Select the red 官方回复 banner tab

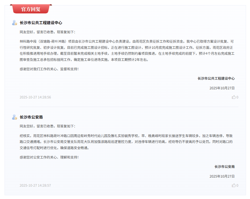31,9
